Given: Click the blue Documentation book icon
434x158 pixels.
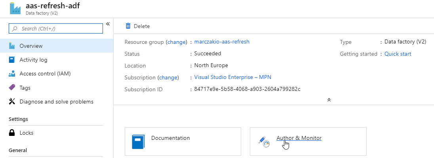Looking at the screenshot, I should pyautogui.click(x=138, y=141).
